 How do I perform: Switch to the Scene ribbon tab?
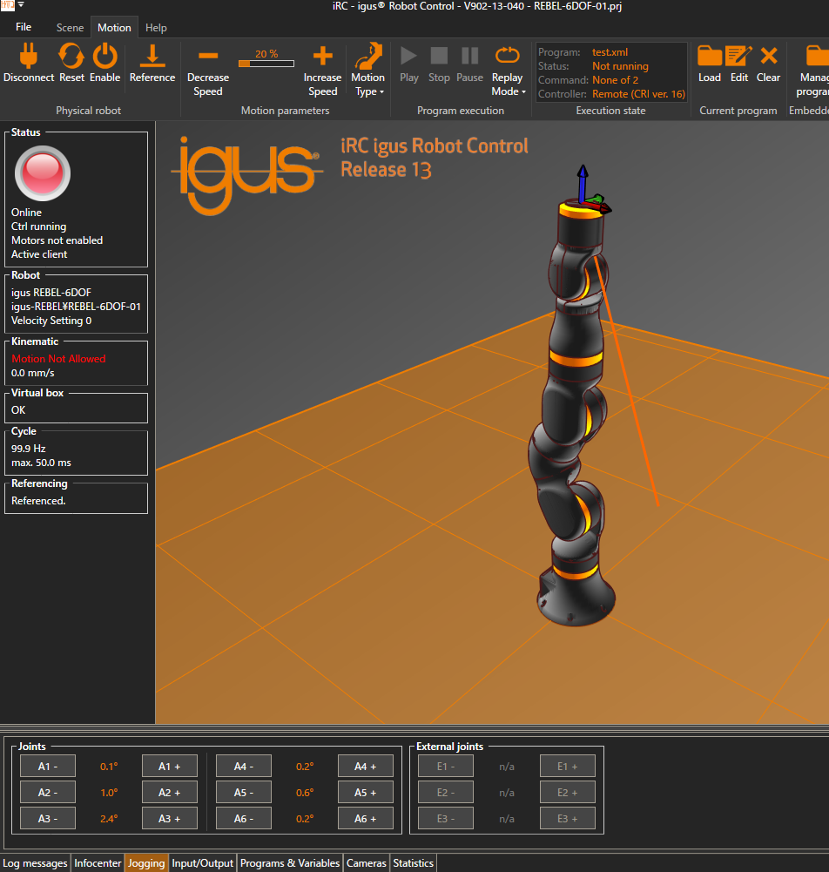[x=70, y=28]
